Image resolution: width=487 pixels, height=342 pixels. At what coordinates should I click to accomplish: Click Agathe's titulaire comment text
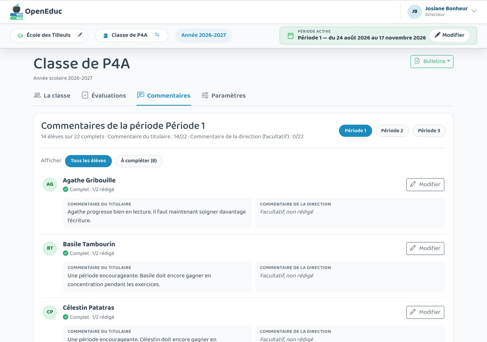[157, 216]
